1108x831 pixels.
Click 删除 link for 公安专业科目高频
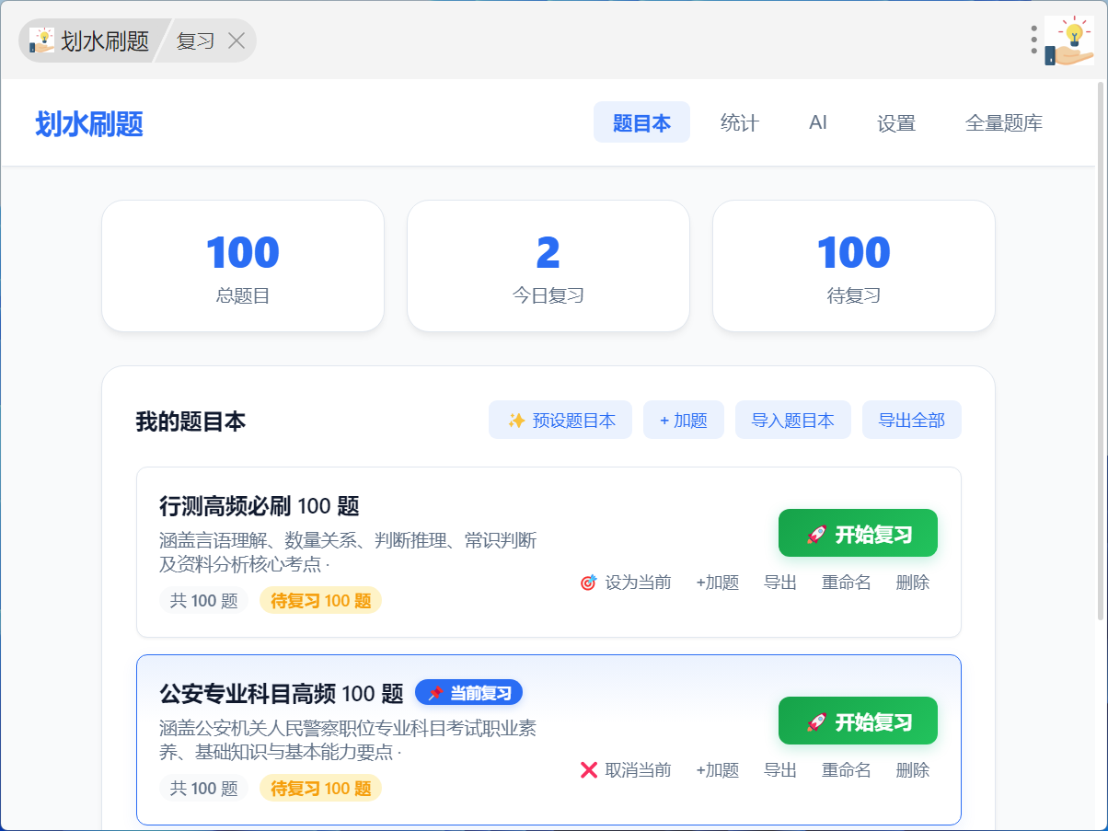(913, 770)
